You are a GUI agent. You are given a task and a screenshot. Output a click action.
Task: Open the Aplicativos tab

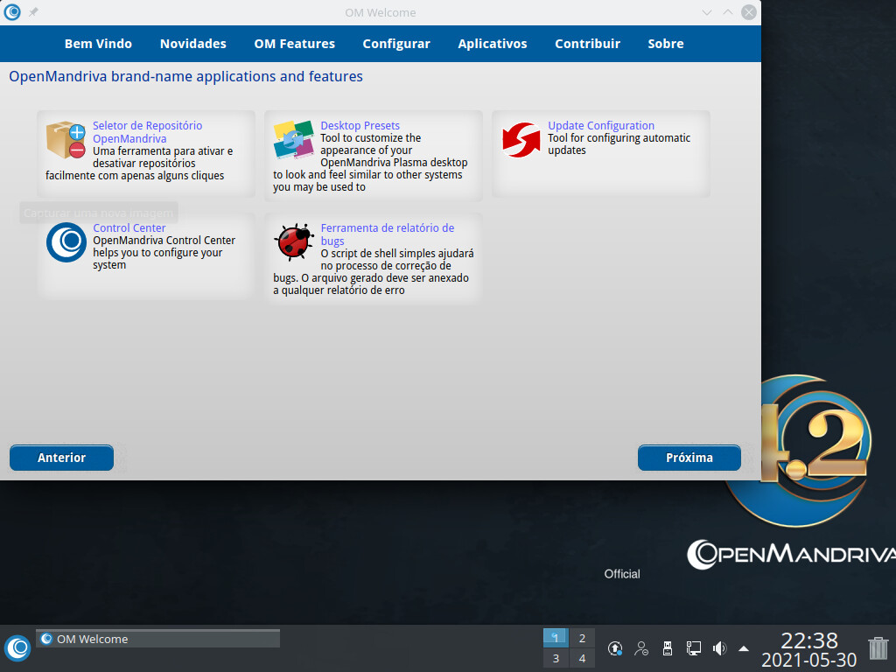pyautogui.click(x=493, y=44)
